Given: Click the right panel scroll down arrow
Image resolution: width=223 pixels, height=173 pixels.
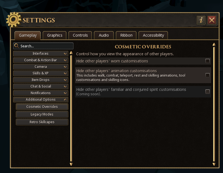Looking at the screenshot, I should point(214,164).
